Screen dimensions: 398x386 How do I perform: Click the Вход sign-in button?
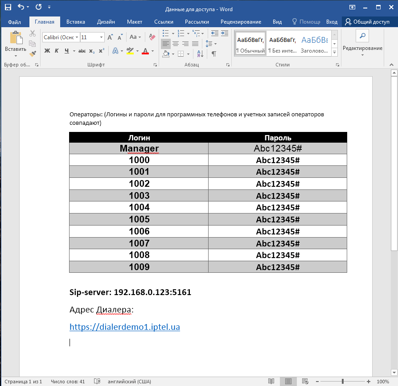tap(332, 22)
